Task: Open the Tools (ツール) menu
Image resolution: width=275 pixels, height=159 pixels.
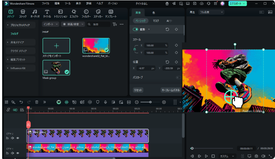Action: 68,3
